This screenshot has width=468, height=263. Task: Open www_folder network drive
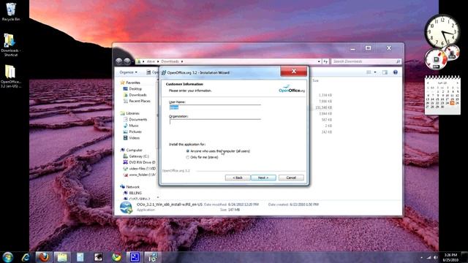(142, 175)
